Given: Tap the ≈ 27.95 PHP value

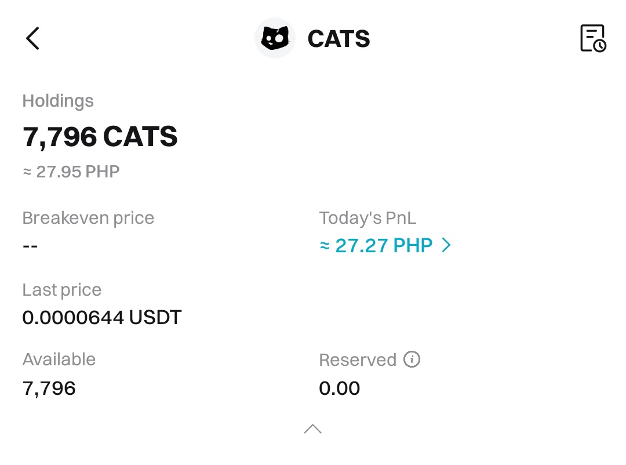Looking at the screenshot, I should 71,172.
